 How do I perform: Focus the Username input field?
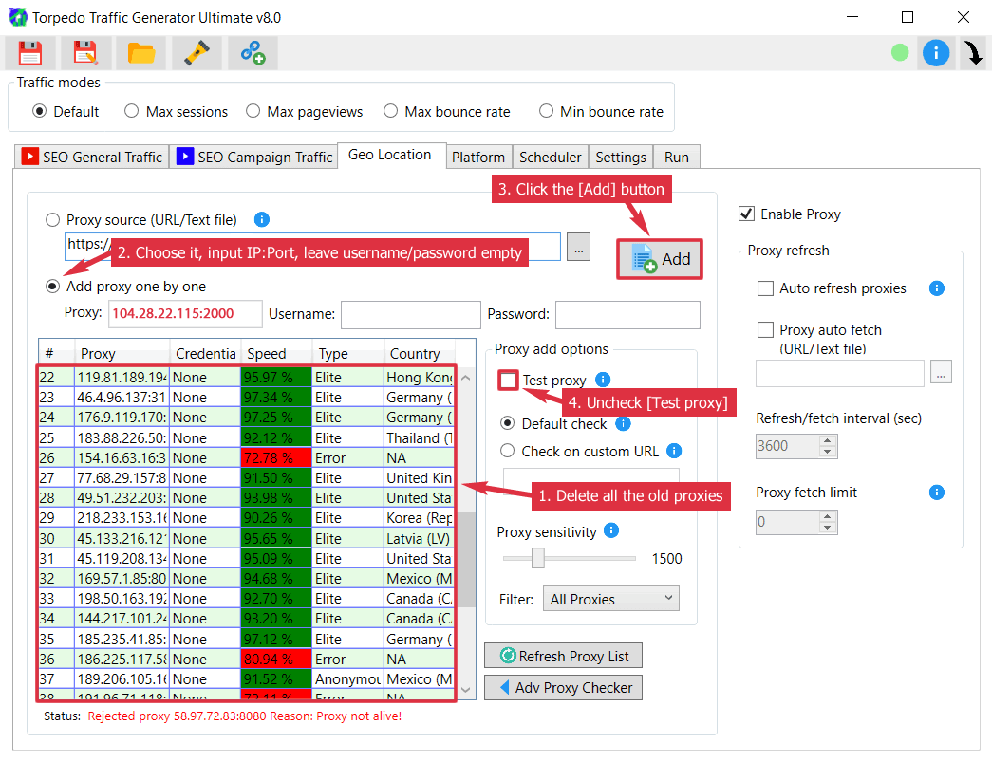tap(411, 314)
